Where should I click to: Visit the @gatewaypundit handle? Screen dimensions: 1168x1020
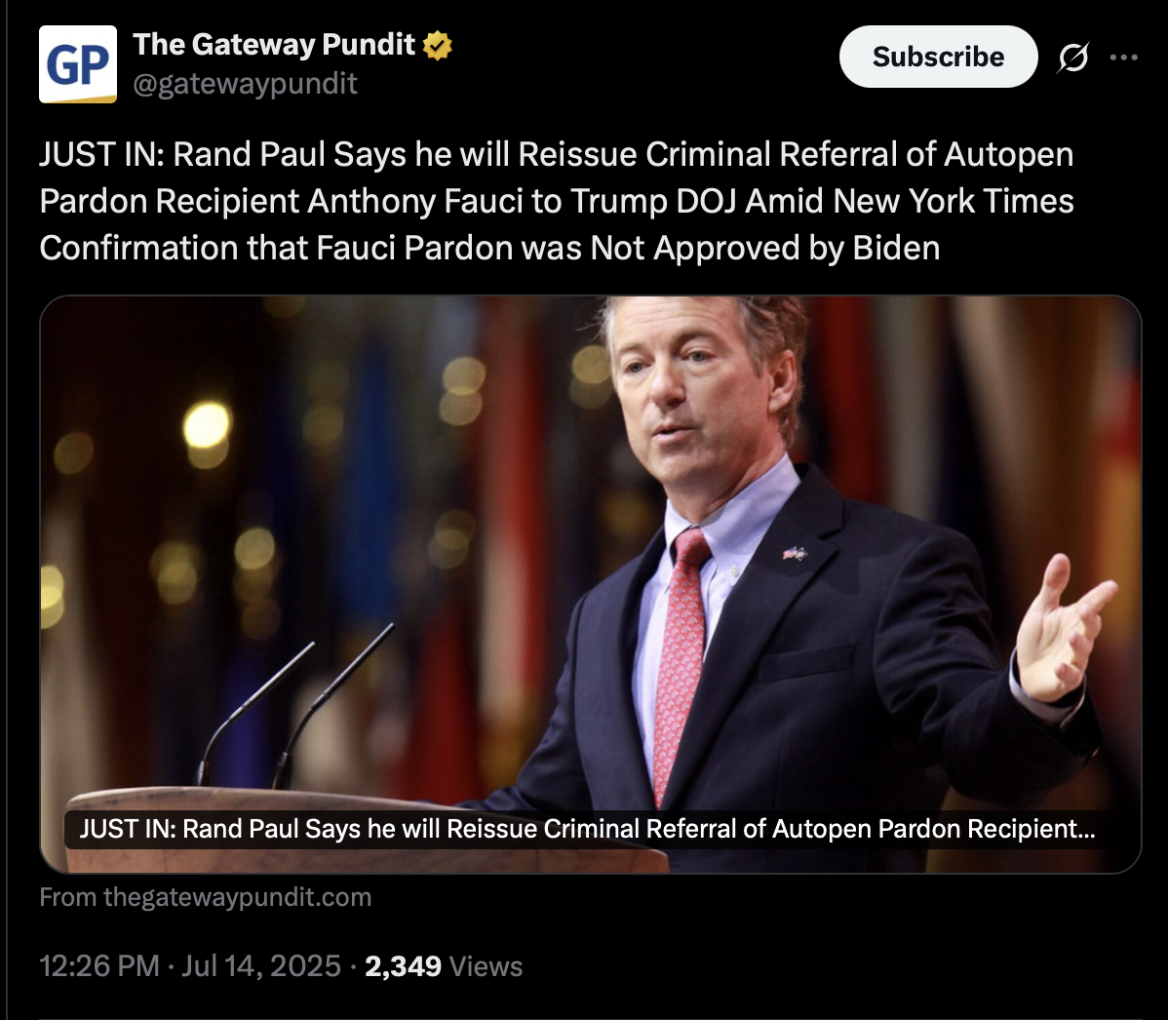tap(245, 84)
